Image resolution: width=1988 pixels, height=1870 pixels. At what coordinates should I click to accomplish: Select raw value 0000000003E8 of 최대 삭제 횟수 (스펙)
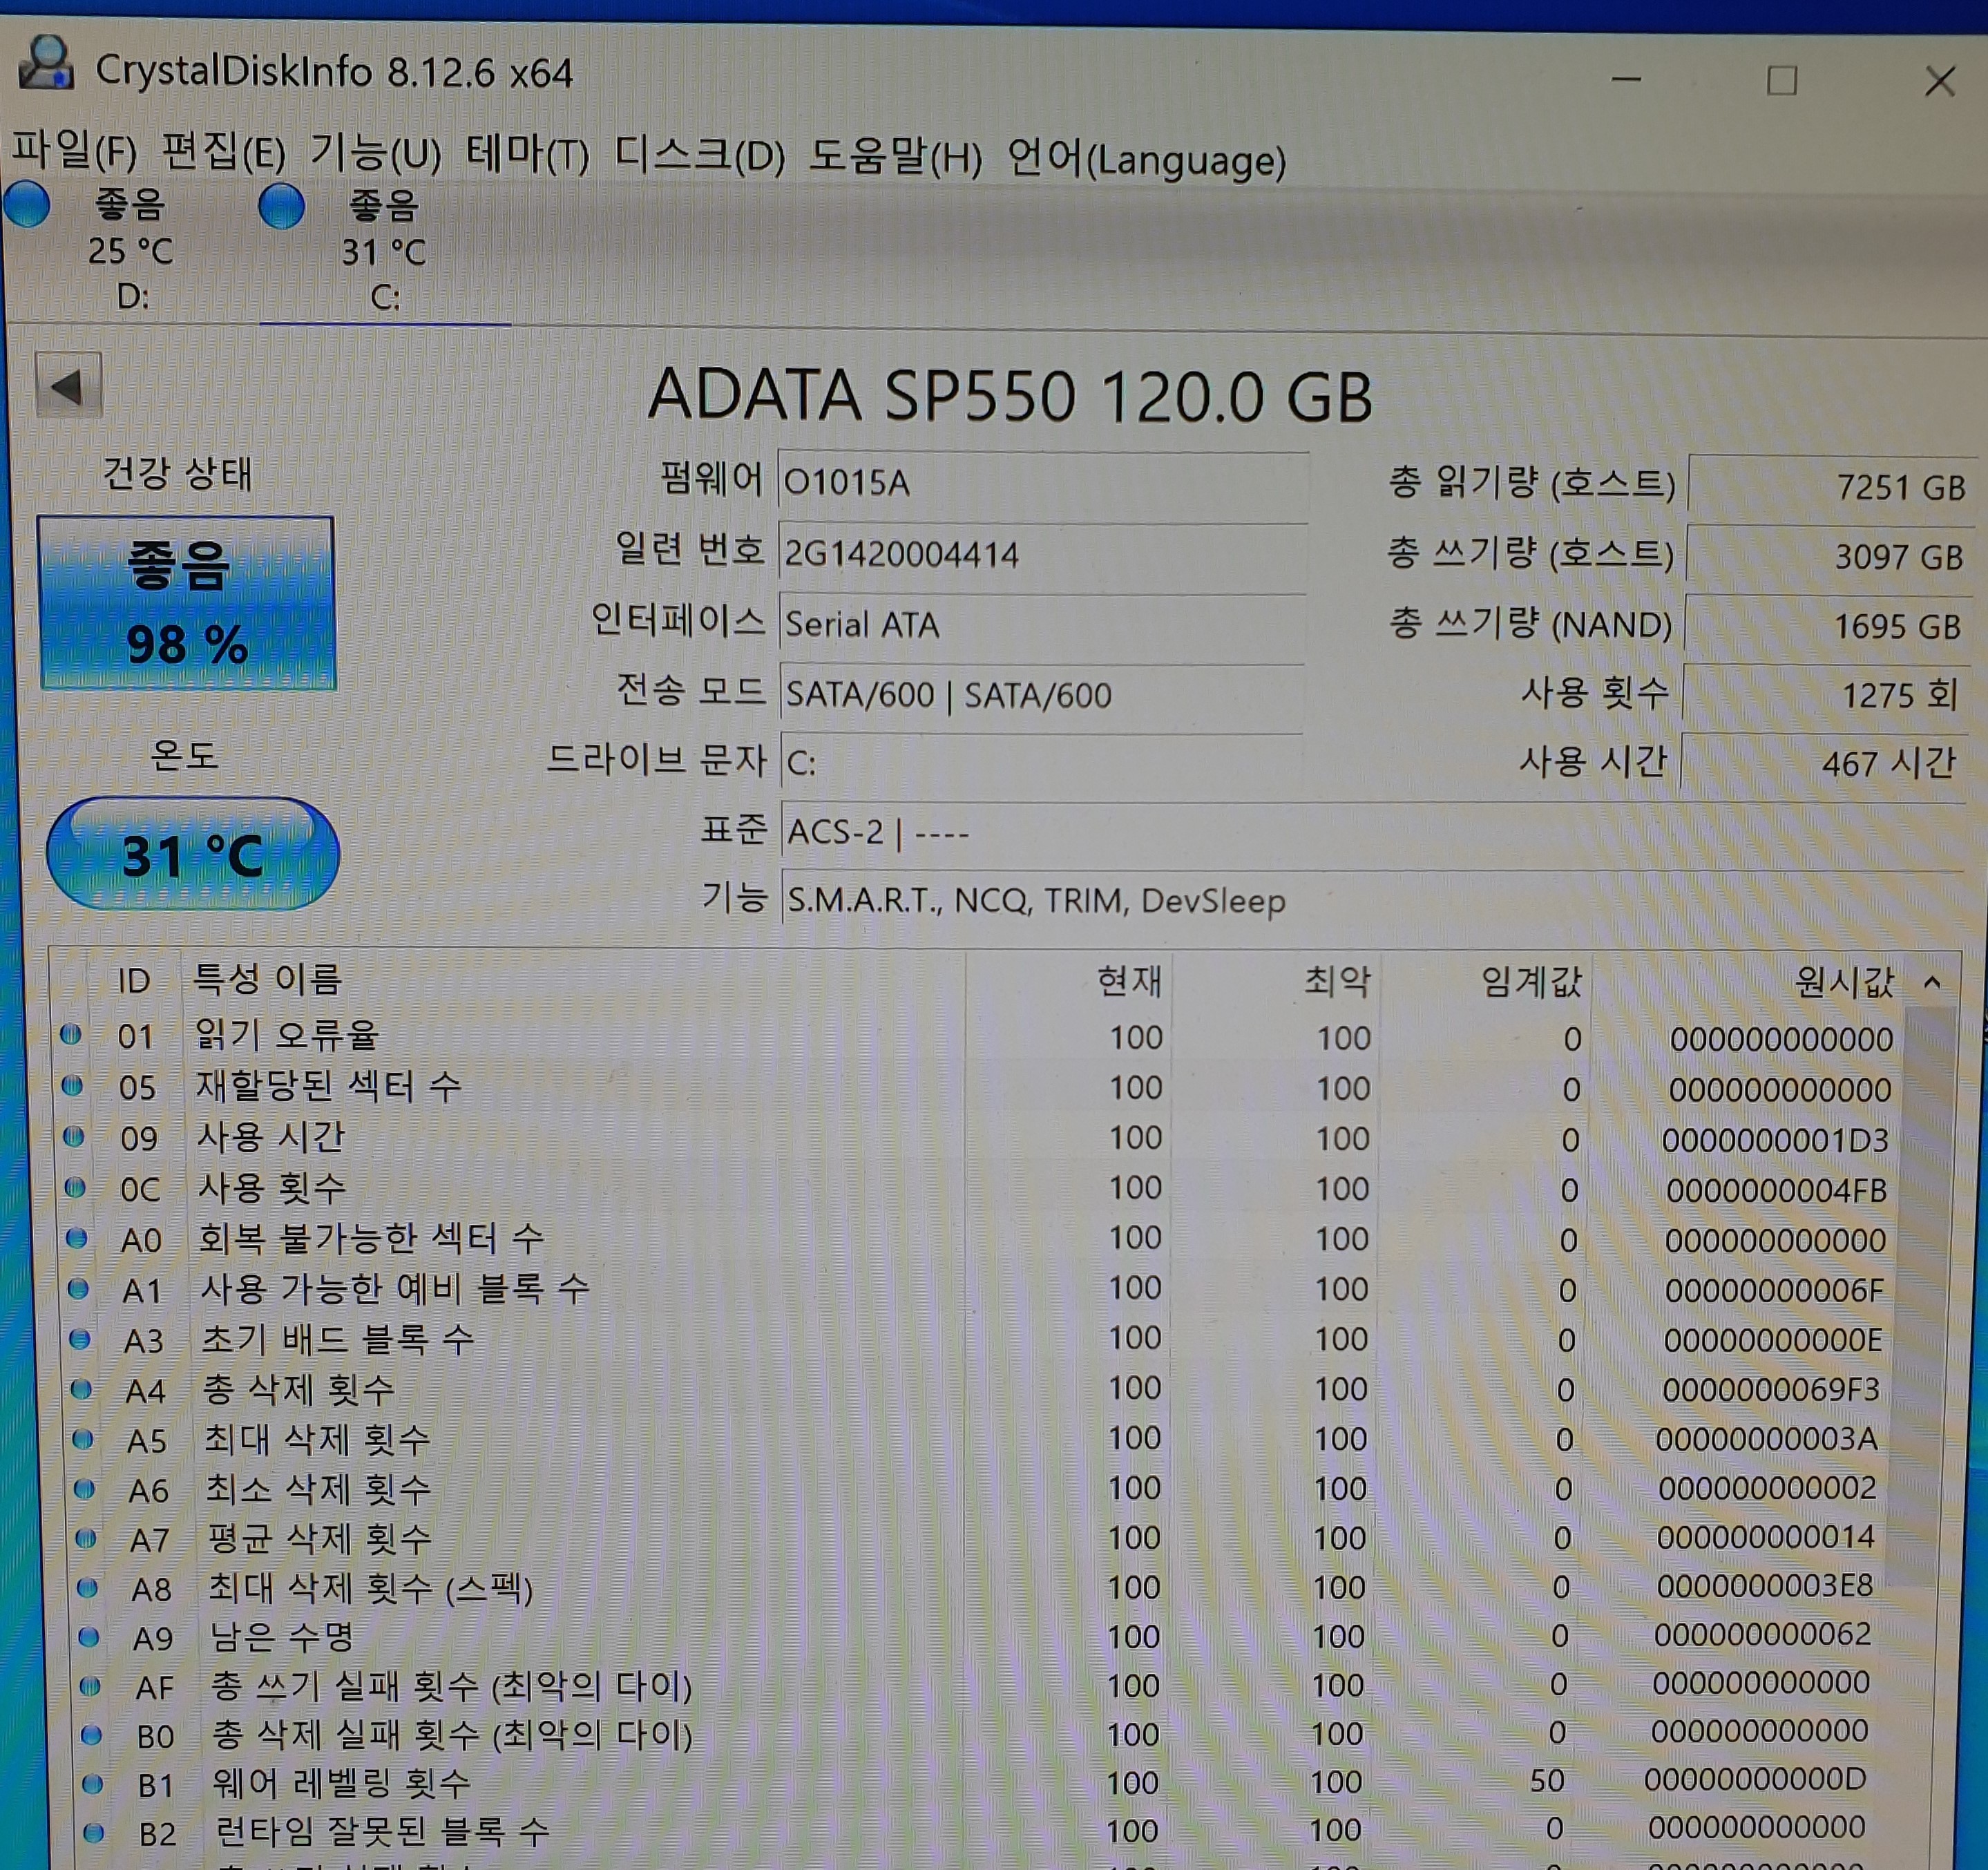pyautogui.click(x=1765, y=1586)
